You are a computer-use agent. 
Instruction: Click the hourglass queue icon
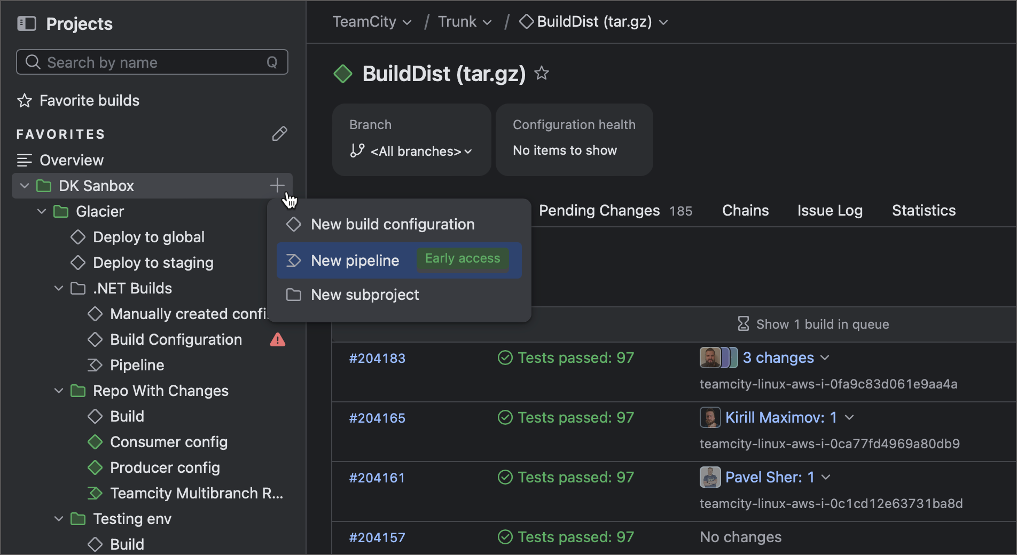click(x=744, y=323)
